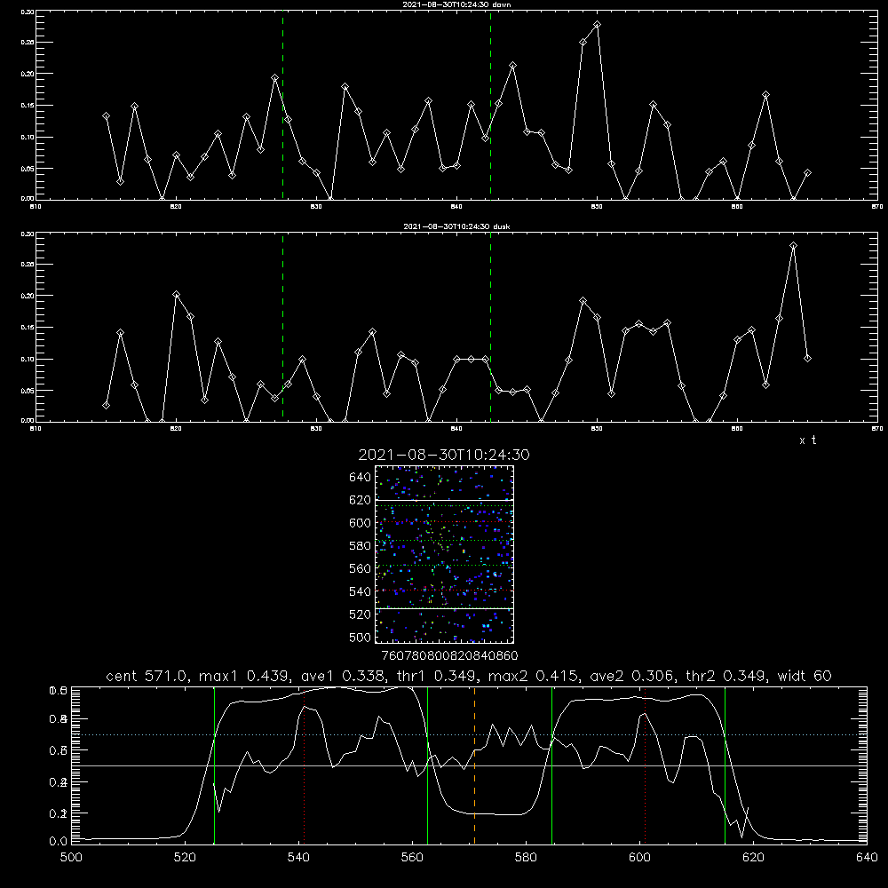Click the red dotted line near 600 in bottom plot
Image resolution: width=888 pixels, height=888 pixels.
(645, 765)
